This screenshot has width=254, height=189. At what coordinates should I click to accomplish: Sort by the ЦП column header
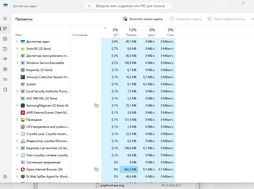[110, 32]
